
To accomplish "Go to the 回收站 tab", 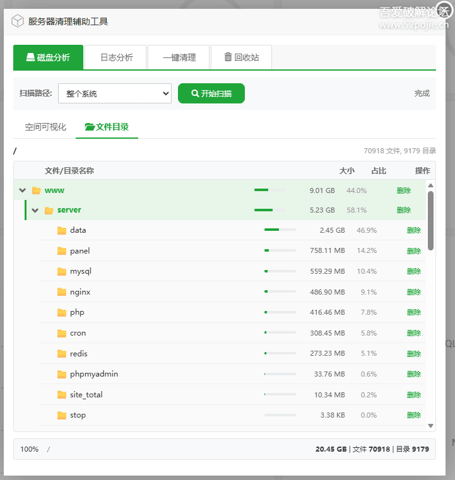I will click(241, 57).
